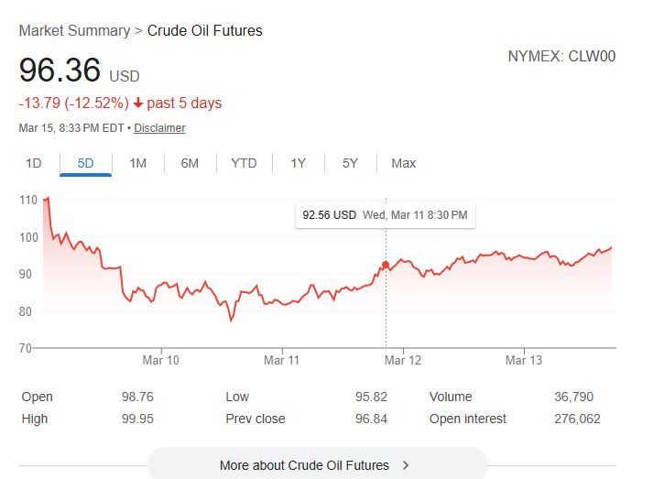The height and width of the screenshot is (479, 653).
Task: Open the Disclaimer link
Action: tap(160, 128)
